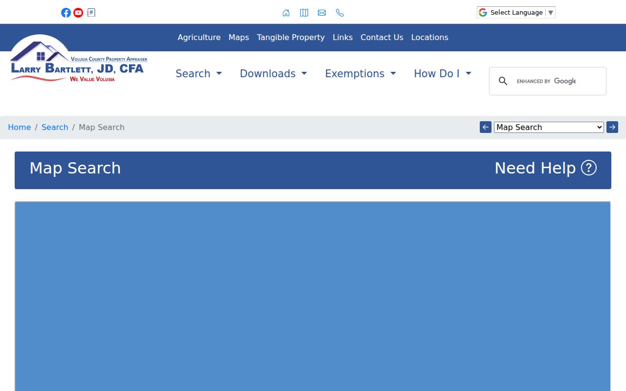This screenshot has height=391, width=626.
Task: Click the Need Help text
Action: (535, 168)
